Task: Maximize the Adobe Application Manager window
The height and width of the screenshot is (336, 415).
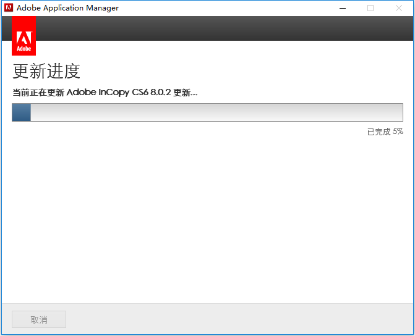Action: (x=370, y=8)
